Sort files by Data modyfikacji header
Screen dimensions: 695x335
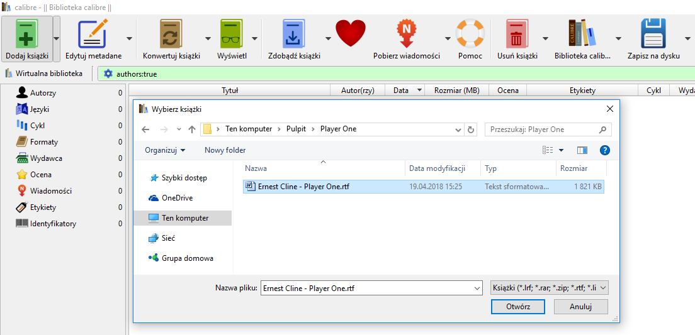443,168
